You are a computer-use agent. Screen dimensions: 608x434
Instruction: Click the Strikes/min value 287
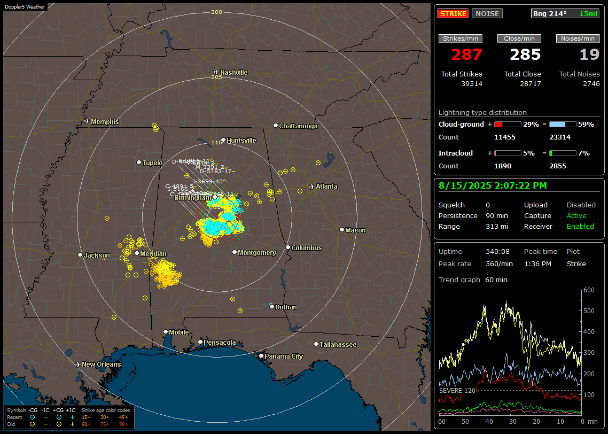click(x=466, y=55)
